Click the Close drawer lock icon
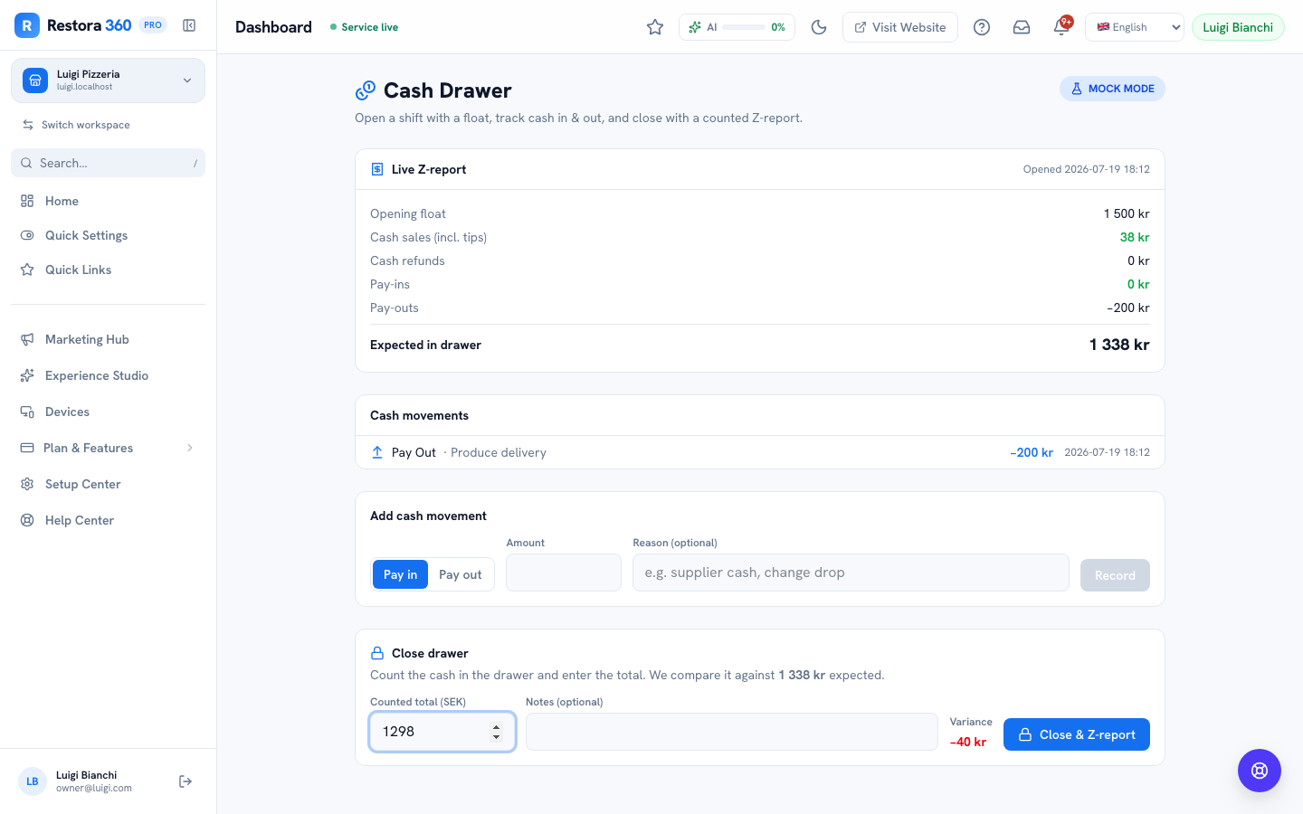This screenshot has height=814, width=1303. pos(377,653)
